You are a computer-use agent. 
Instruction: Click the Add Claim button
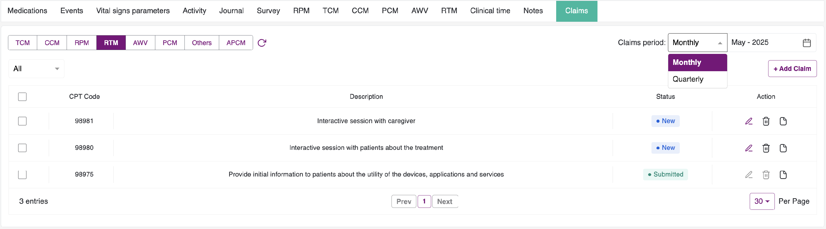pyautogui.click(x=792, y=69)
